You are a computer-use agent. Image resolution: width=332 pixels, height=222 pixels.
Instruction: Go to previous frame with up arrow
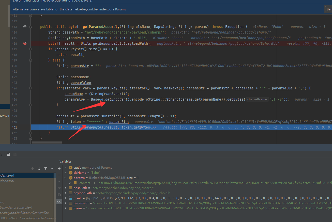[33, 169]
